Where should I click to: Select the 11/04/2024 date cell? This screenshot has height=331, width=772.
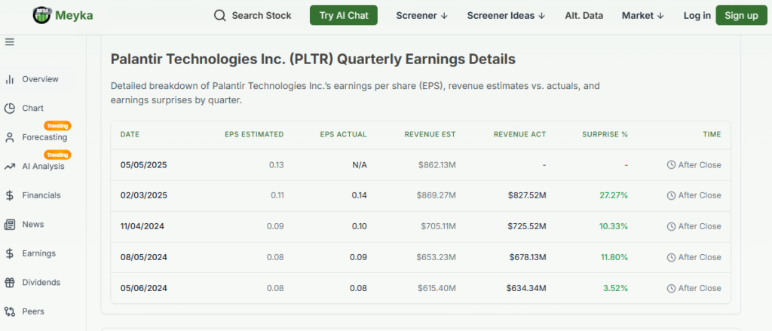[142, 227]
